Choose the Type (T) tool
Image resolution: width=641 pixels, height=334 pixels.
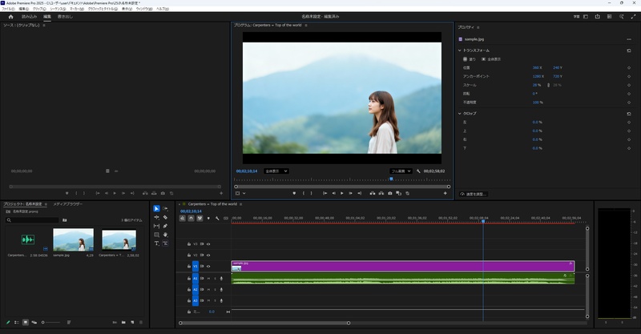(156, 243)
